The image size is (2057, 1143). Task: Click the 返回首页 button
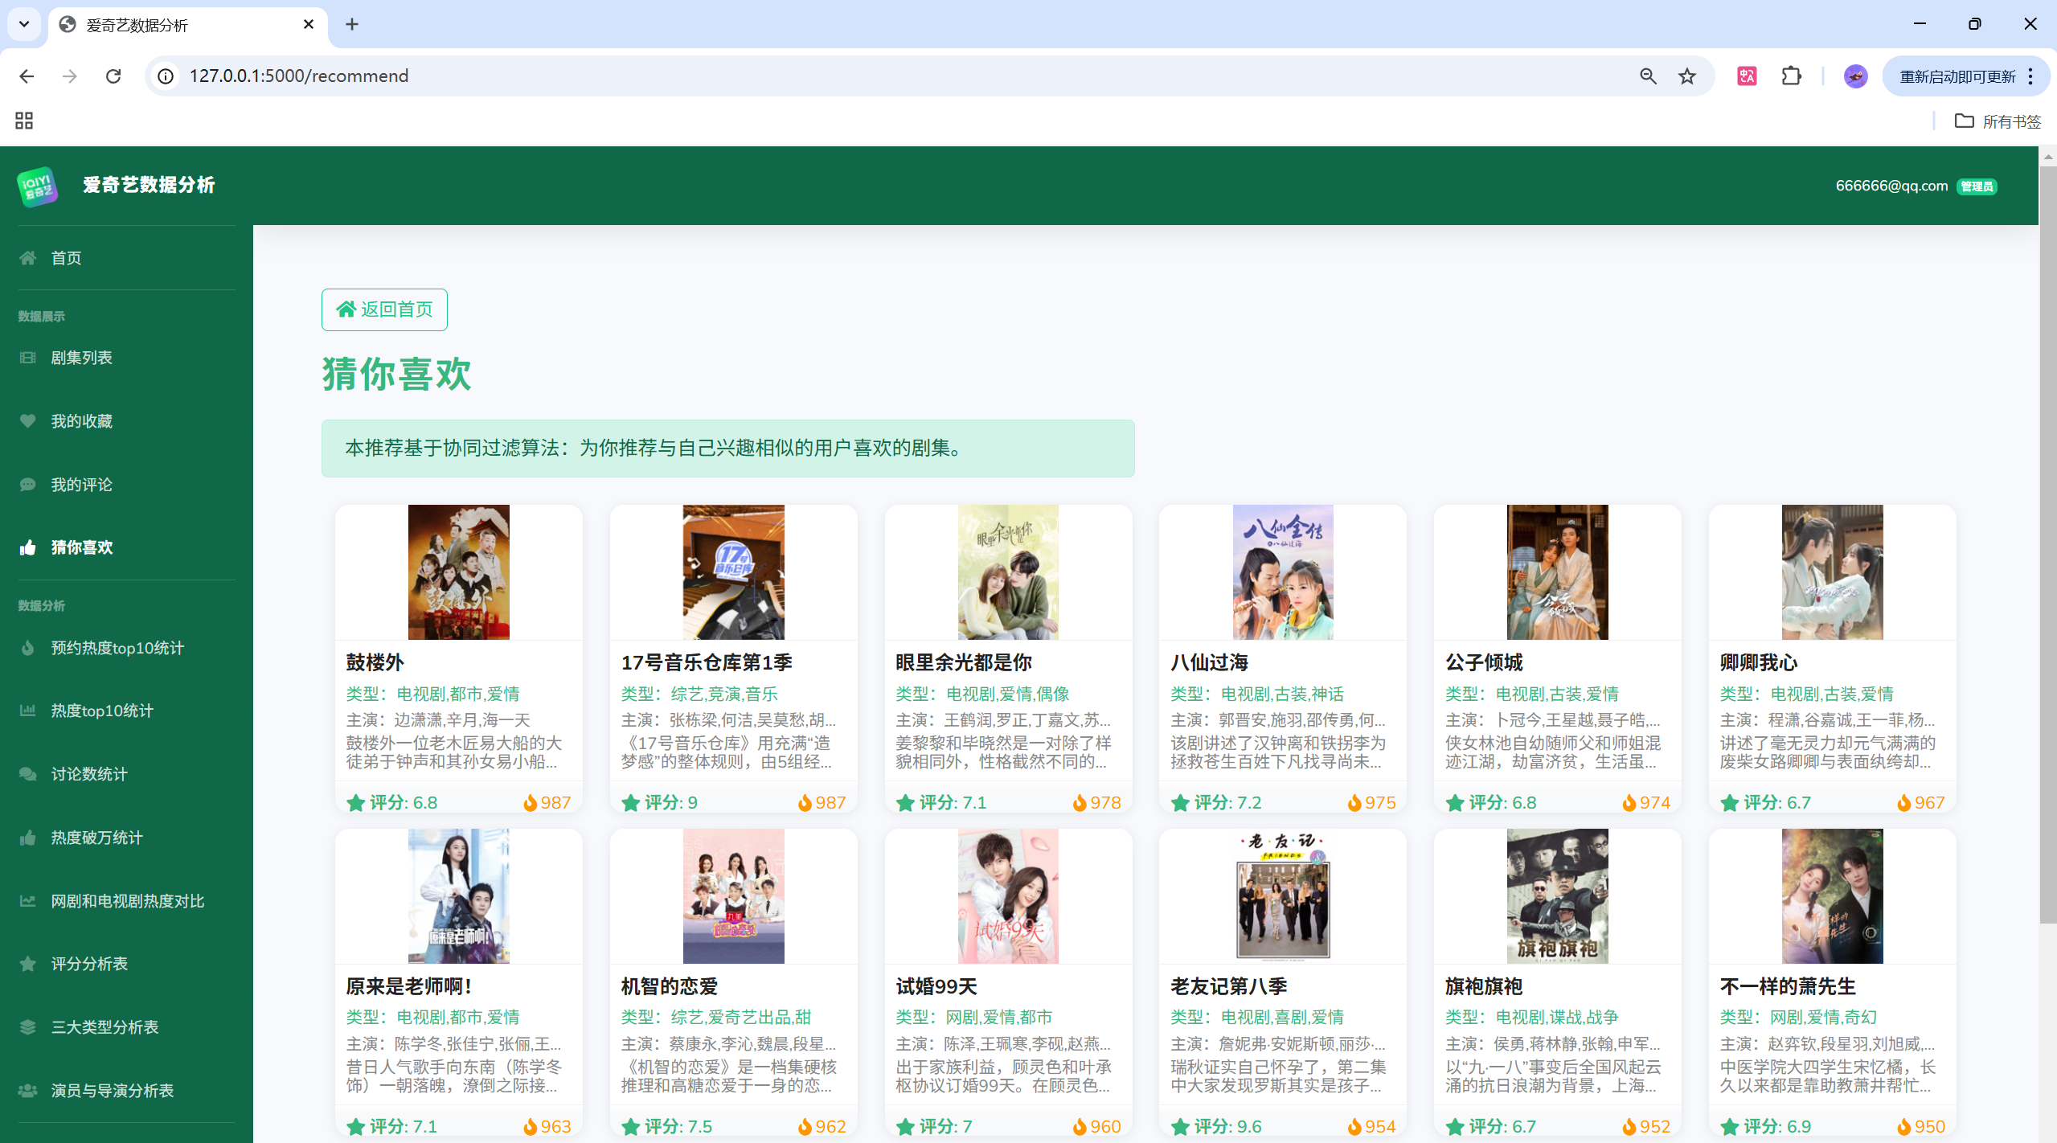(384, 309)
